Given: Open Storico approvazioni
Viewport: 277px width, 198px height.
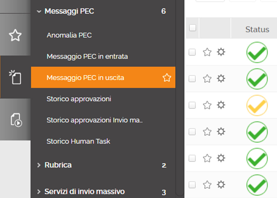Looking at the screenshot, I should tap(79, 99).
